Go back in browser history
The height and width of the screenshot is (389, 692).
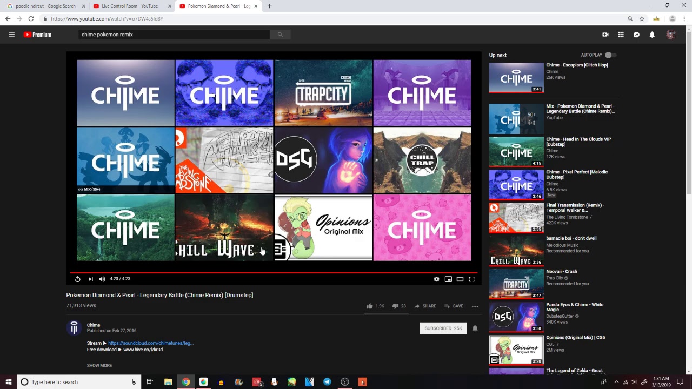coord(8,18)
